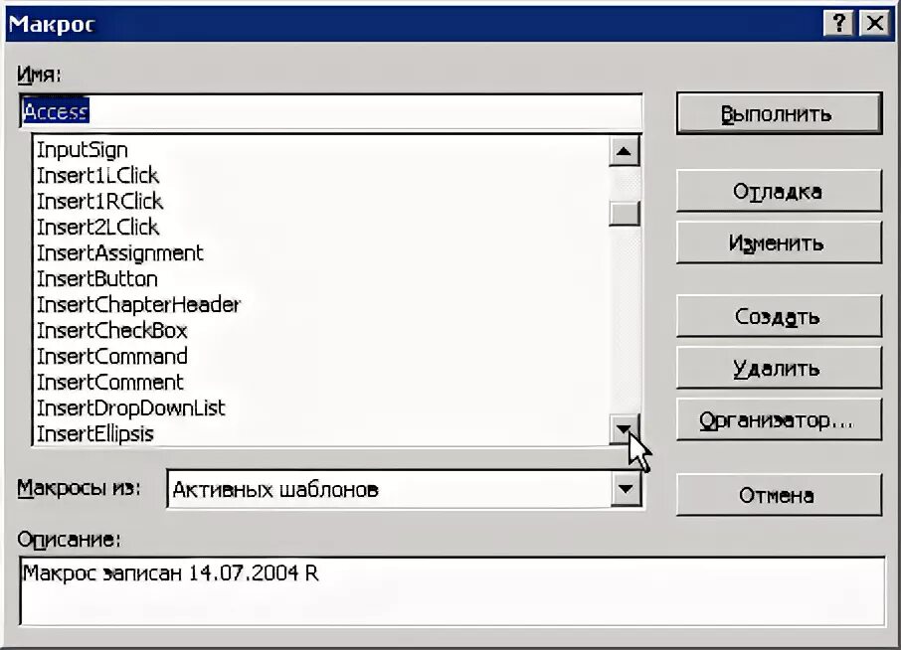
Task: Click the Описание description text box
Action: pos(452,590)
